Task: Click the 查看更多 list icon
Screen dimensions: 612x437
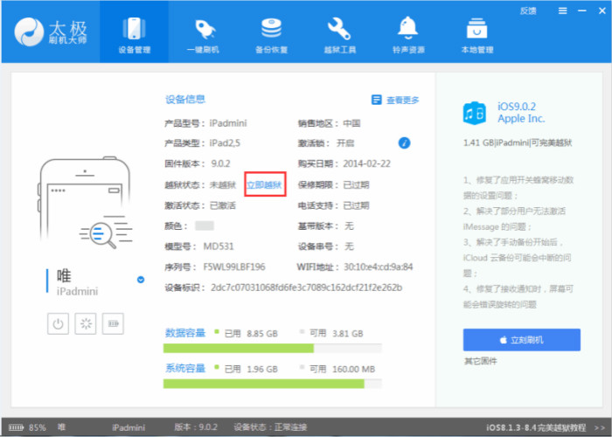Action: pos(376,100)
